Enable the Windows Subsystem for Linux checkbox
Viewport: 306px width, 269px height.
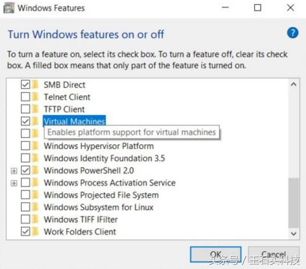[25, 207]
